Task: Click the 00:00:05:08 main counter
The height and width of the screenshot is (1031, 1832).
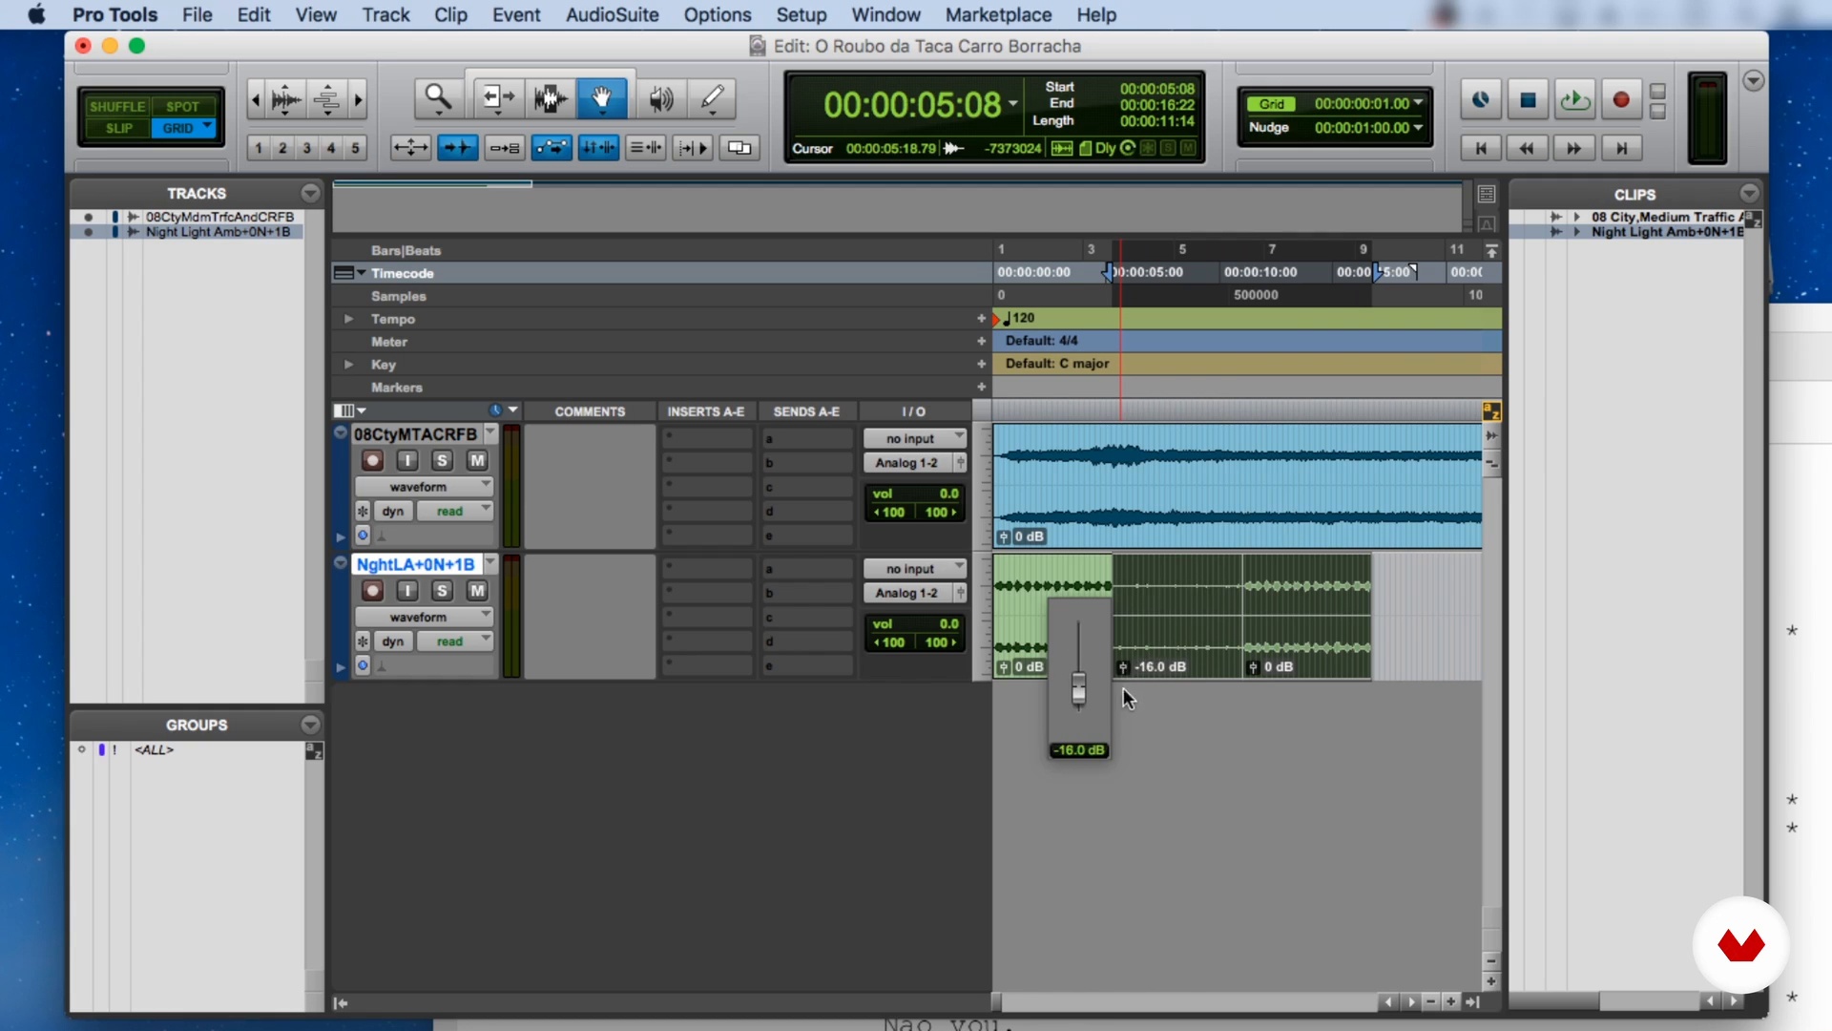Action: (x=911, y=104)
